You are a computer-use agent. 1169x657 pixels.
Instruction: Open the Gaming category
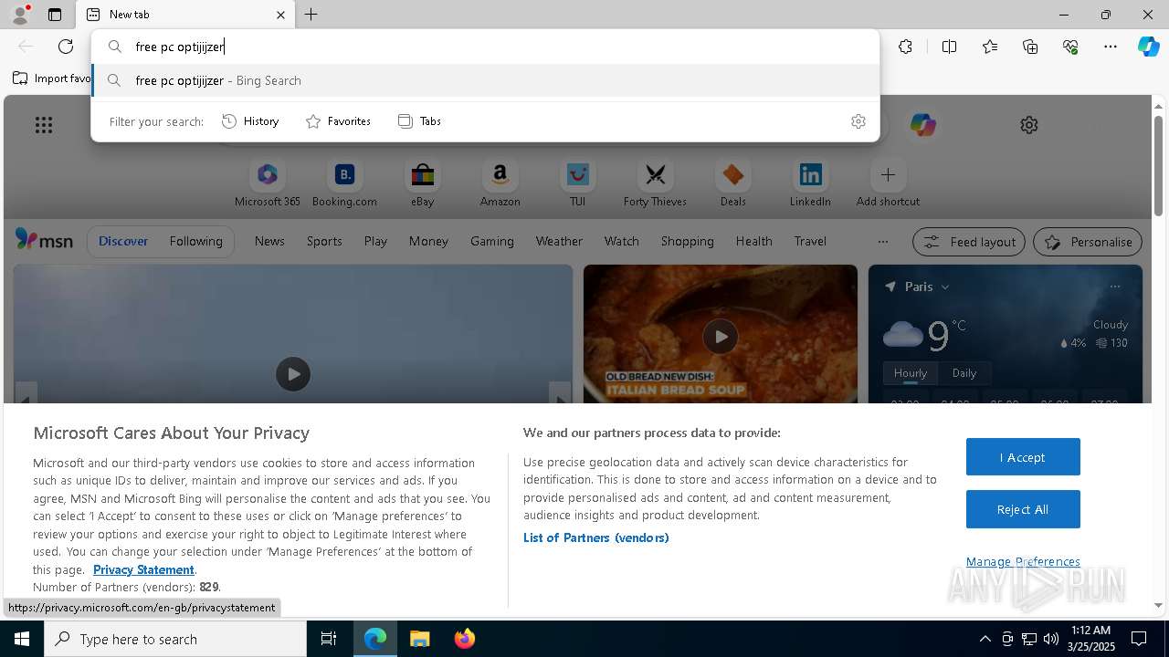coord(492,241)
